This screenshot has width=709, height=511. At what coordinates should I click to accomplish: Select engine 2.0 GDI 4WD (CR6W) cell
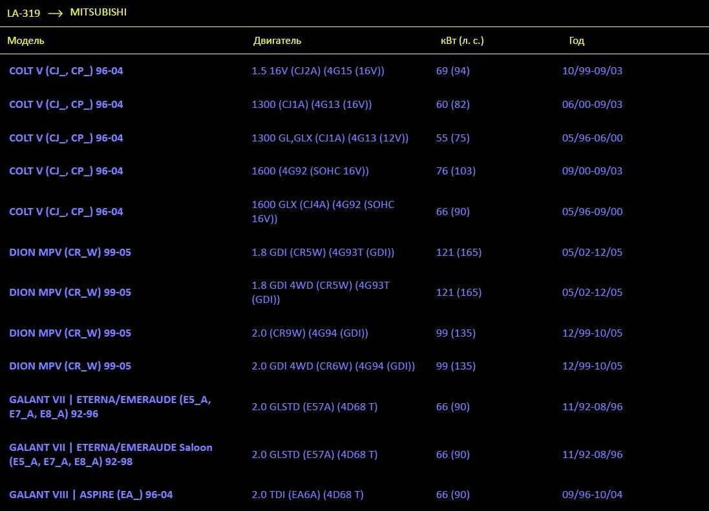(333, 366)
